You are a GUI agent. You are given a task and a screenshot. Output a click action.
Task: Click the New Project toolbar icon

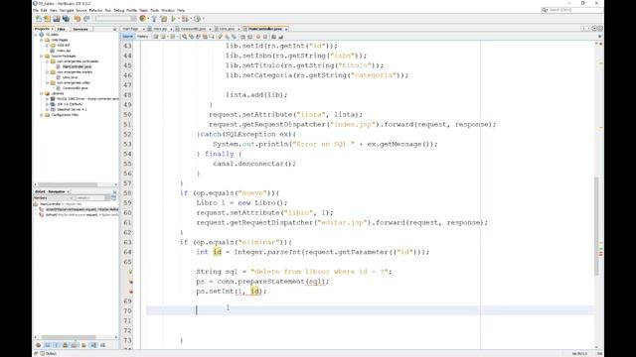coord(48,19)
